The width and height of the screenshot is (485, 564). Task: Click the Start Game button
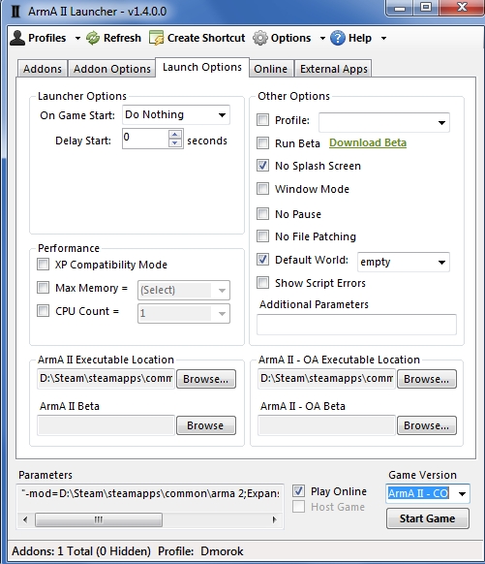coord(428,518)
